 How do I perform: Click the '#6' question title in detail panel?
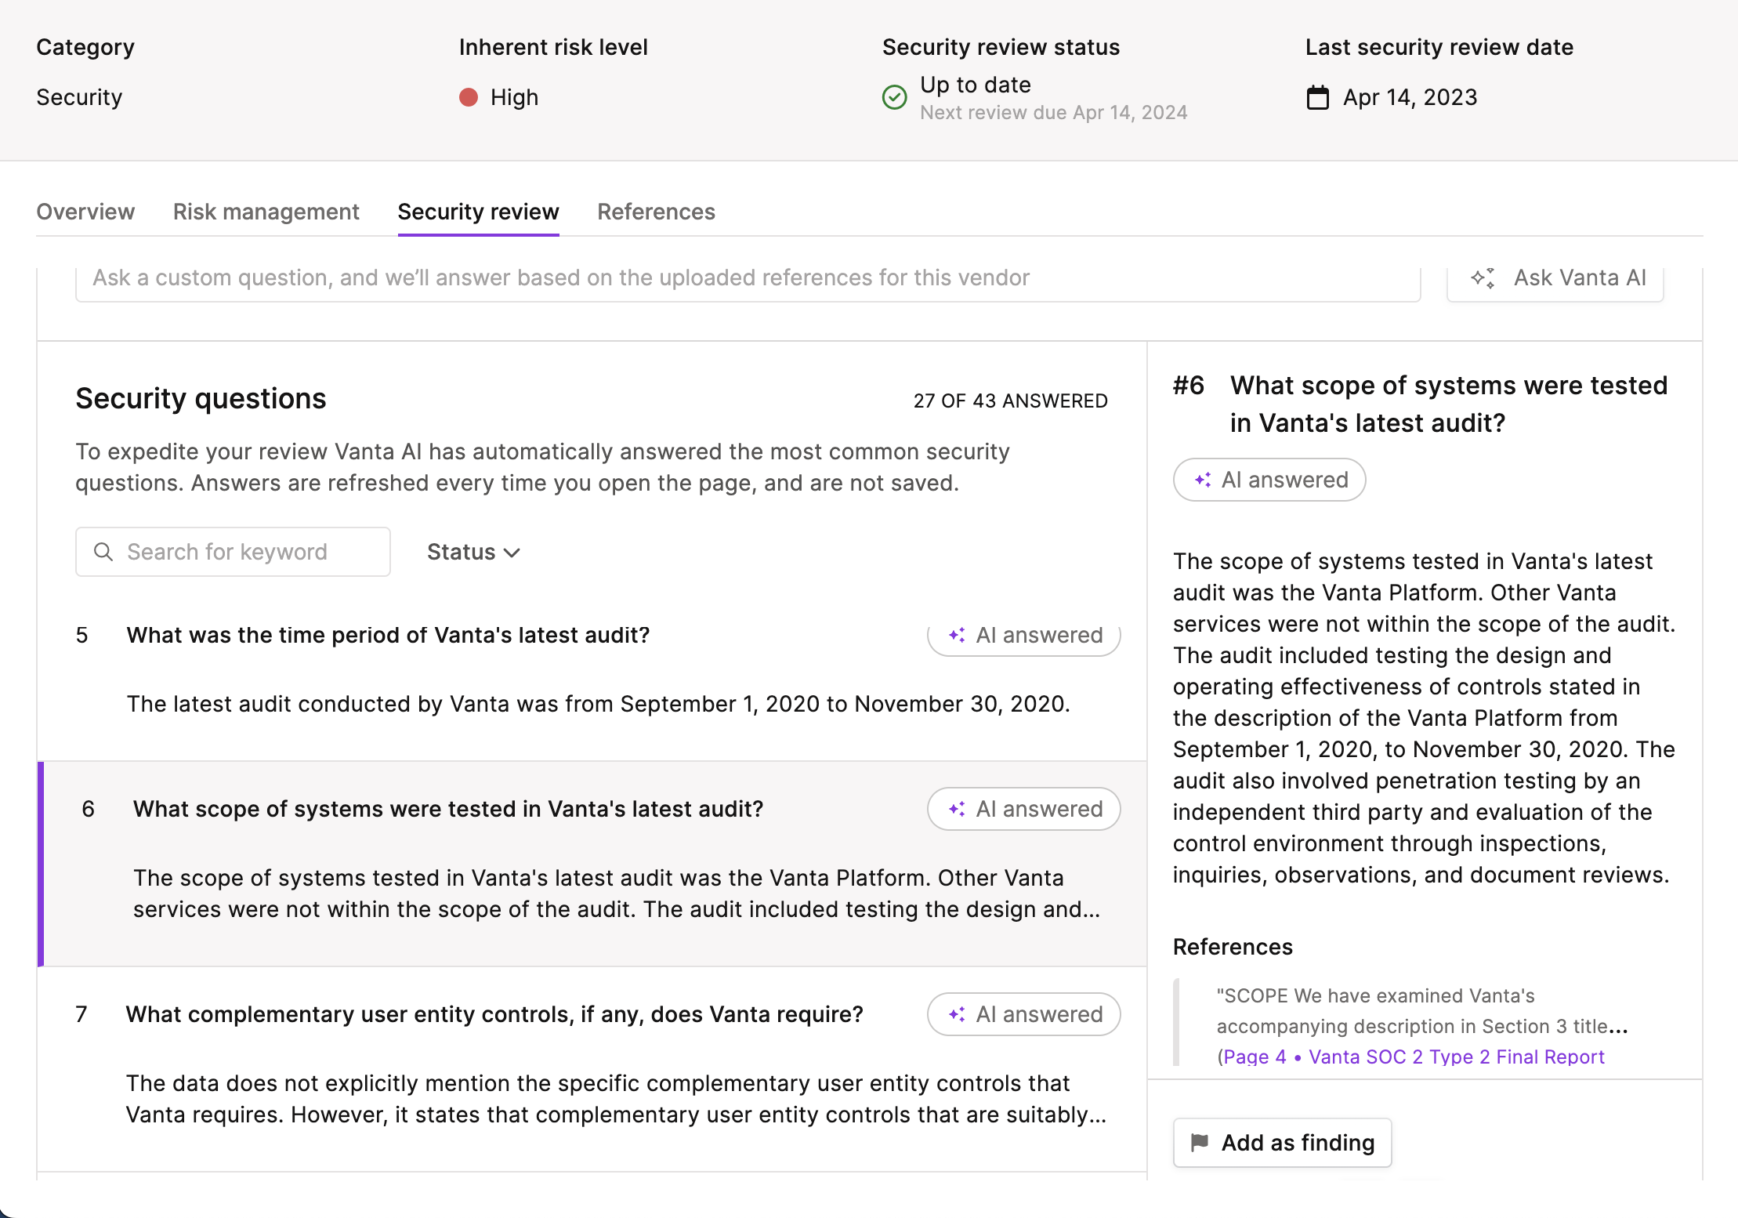coord(1420,404)
